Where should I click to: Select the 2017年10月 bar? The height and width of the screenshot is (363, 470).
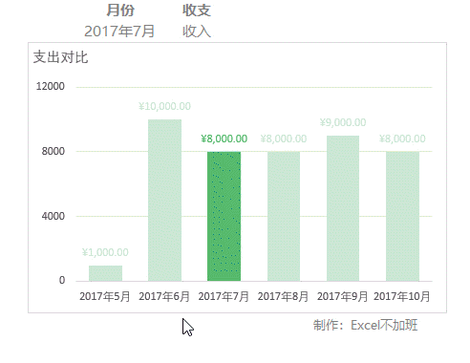pyautogui.click(x=402, y=216)
